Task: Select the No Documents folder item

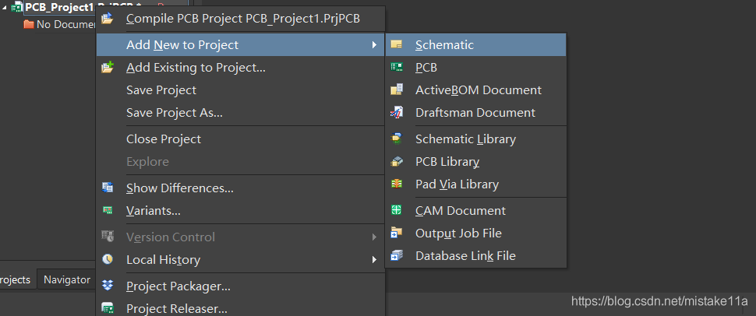Action: 58,24
